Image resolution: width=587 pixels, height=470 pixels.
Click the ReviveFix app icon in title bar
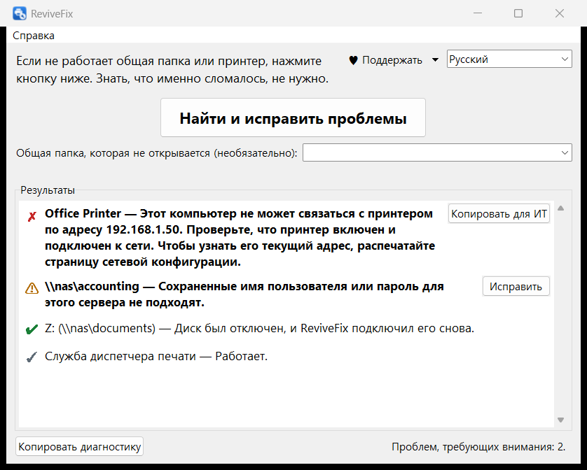tap(20, 13)
